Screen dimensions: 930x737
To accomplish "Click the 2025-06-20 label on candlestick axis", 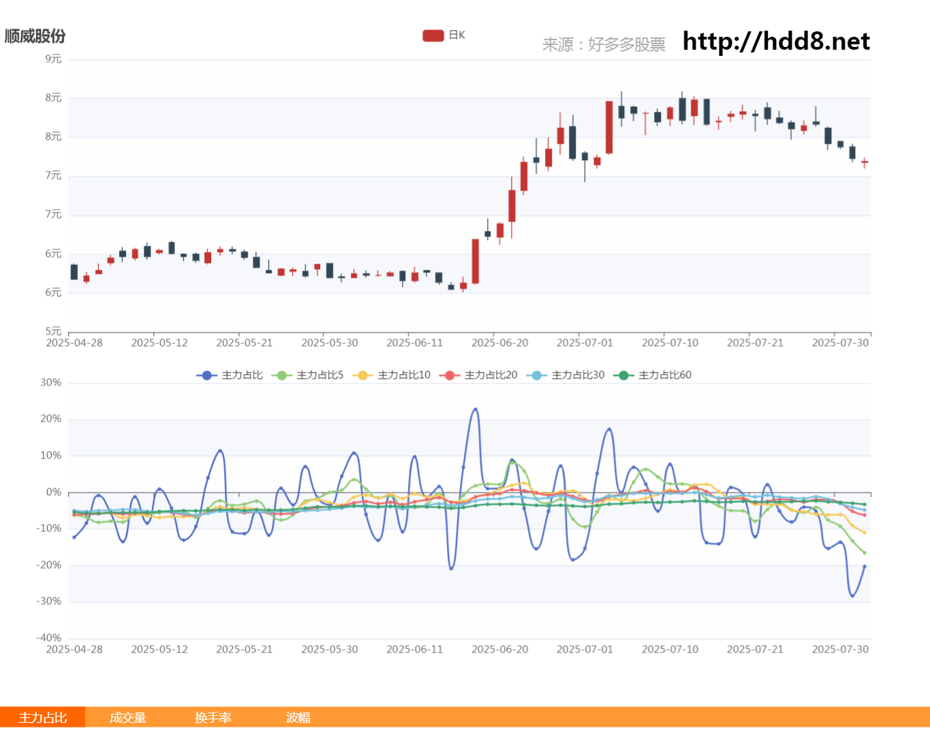I will [499, 343].
